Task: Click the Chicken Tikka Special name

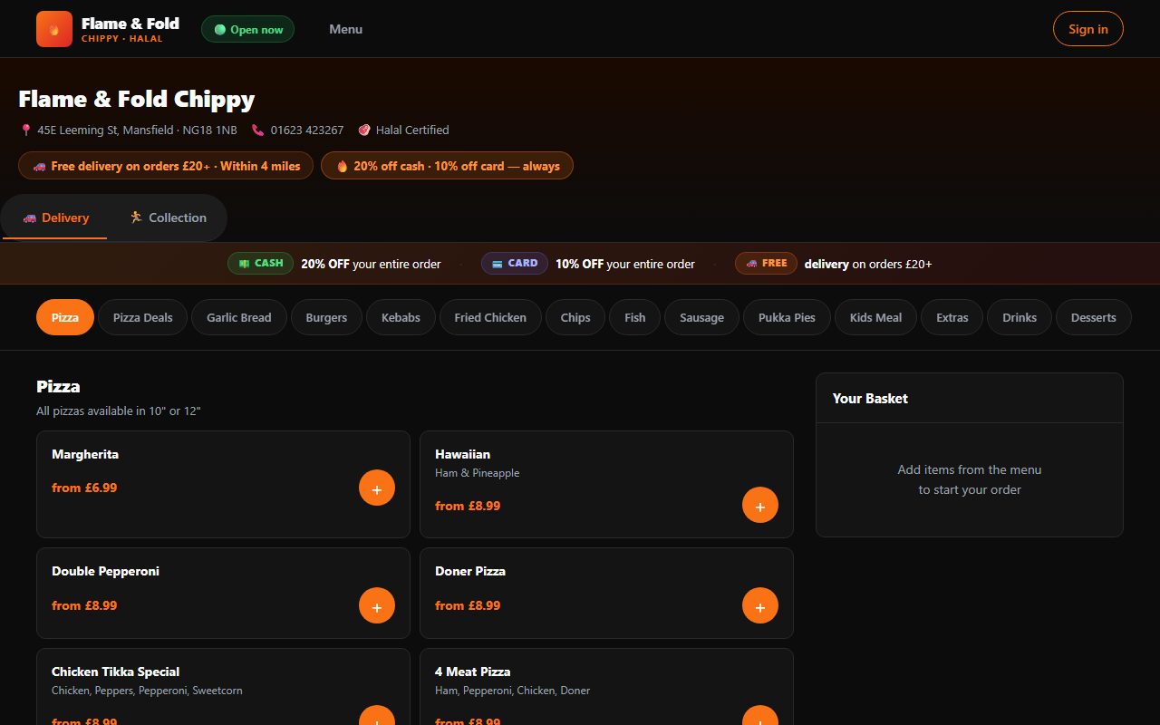Action: pos(115,672)
